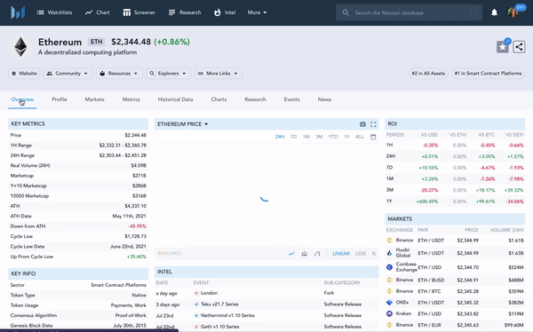Open the ETHEREUM PRICE chart dropdown
Viewport: 533px width, 332px height.
pyautogui.click(x=182, y=124)
